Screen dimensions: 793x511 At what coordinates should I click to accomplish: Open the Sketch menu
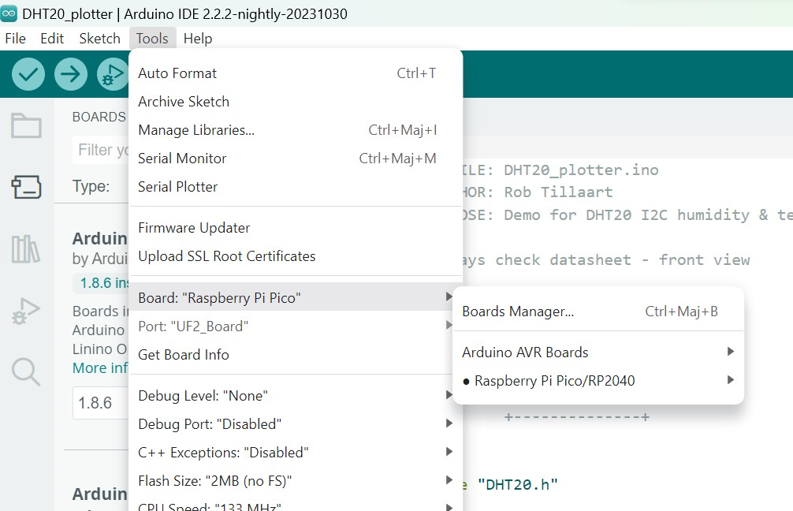point(99,39)
